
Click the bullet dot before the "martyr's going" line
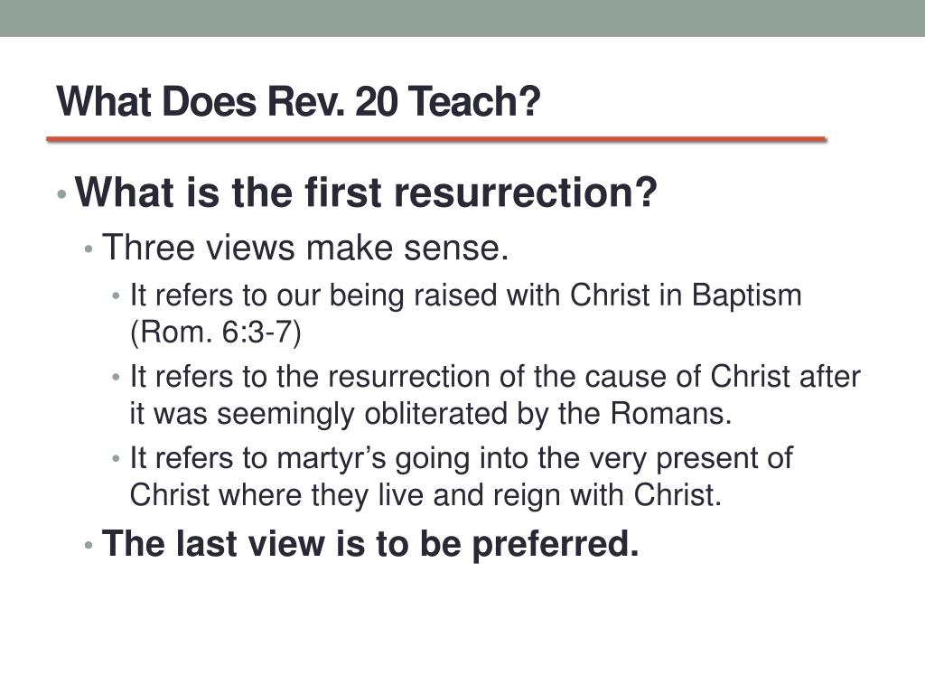coord(116,458)
